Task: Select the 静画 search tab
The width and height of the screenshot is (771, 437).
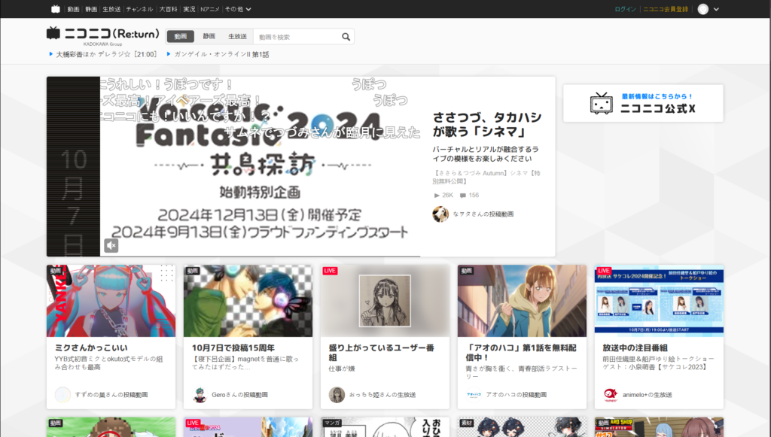Action: point(209,36)
